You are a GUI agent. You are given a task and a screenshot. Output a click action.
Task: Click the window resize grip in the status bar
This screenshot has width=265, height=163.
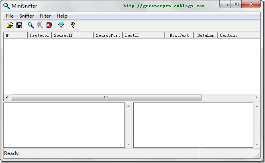(257, 155)
